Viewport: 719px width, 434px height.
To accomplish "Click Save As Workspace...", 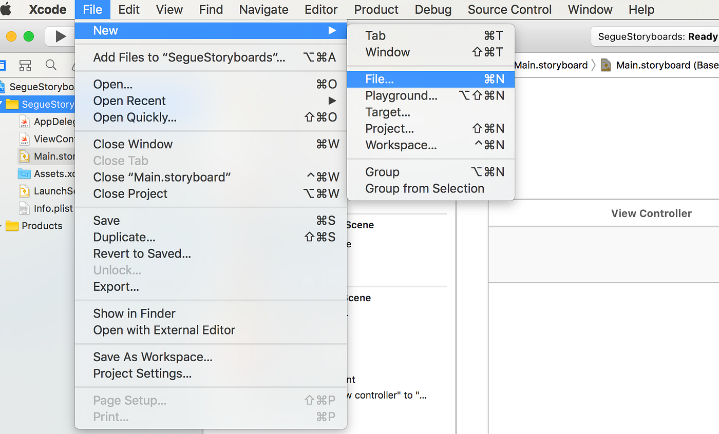I will coord(152,357).
